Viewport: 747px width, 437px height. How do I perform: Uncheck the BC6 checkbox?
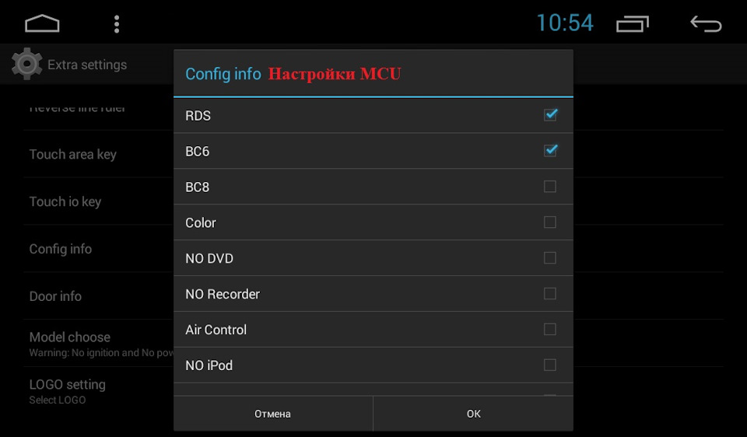pyautogui.click(x=550, y=151)
